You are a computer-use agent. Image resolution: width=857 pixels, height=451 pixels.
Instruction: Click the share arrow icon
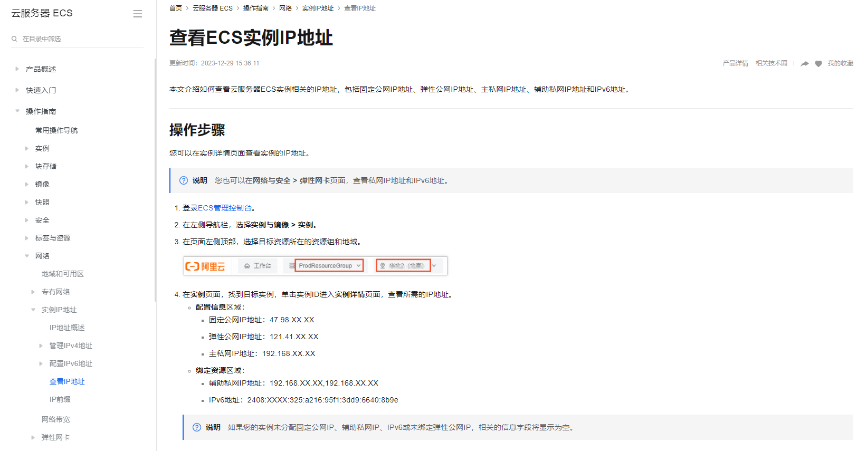pos(805,64)
